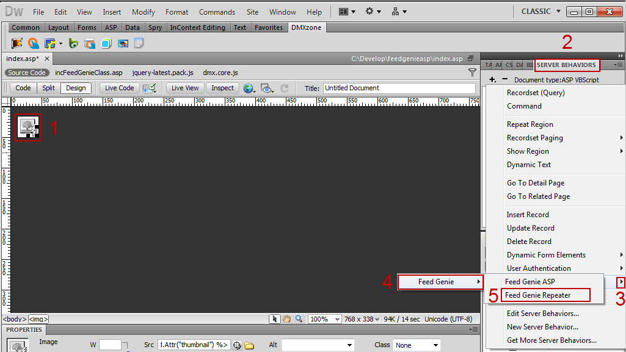This screenshot has height=352, width=626.
Task: Open the Commands menu
Action: (x=217, y=12)
